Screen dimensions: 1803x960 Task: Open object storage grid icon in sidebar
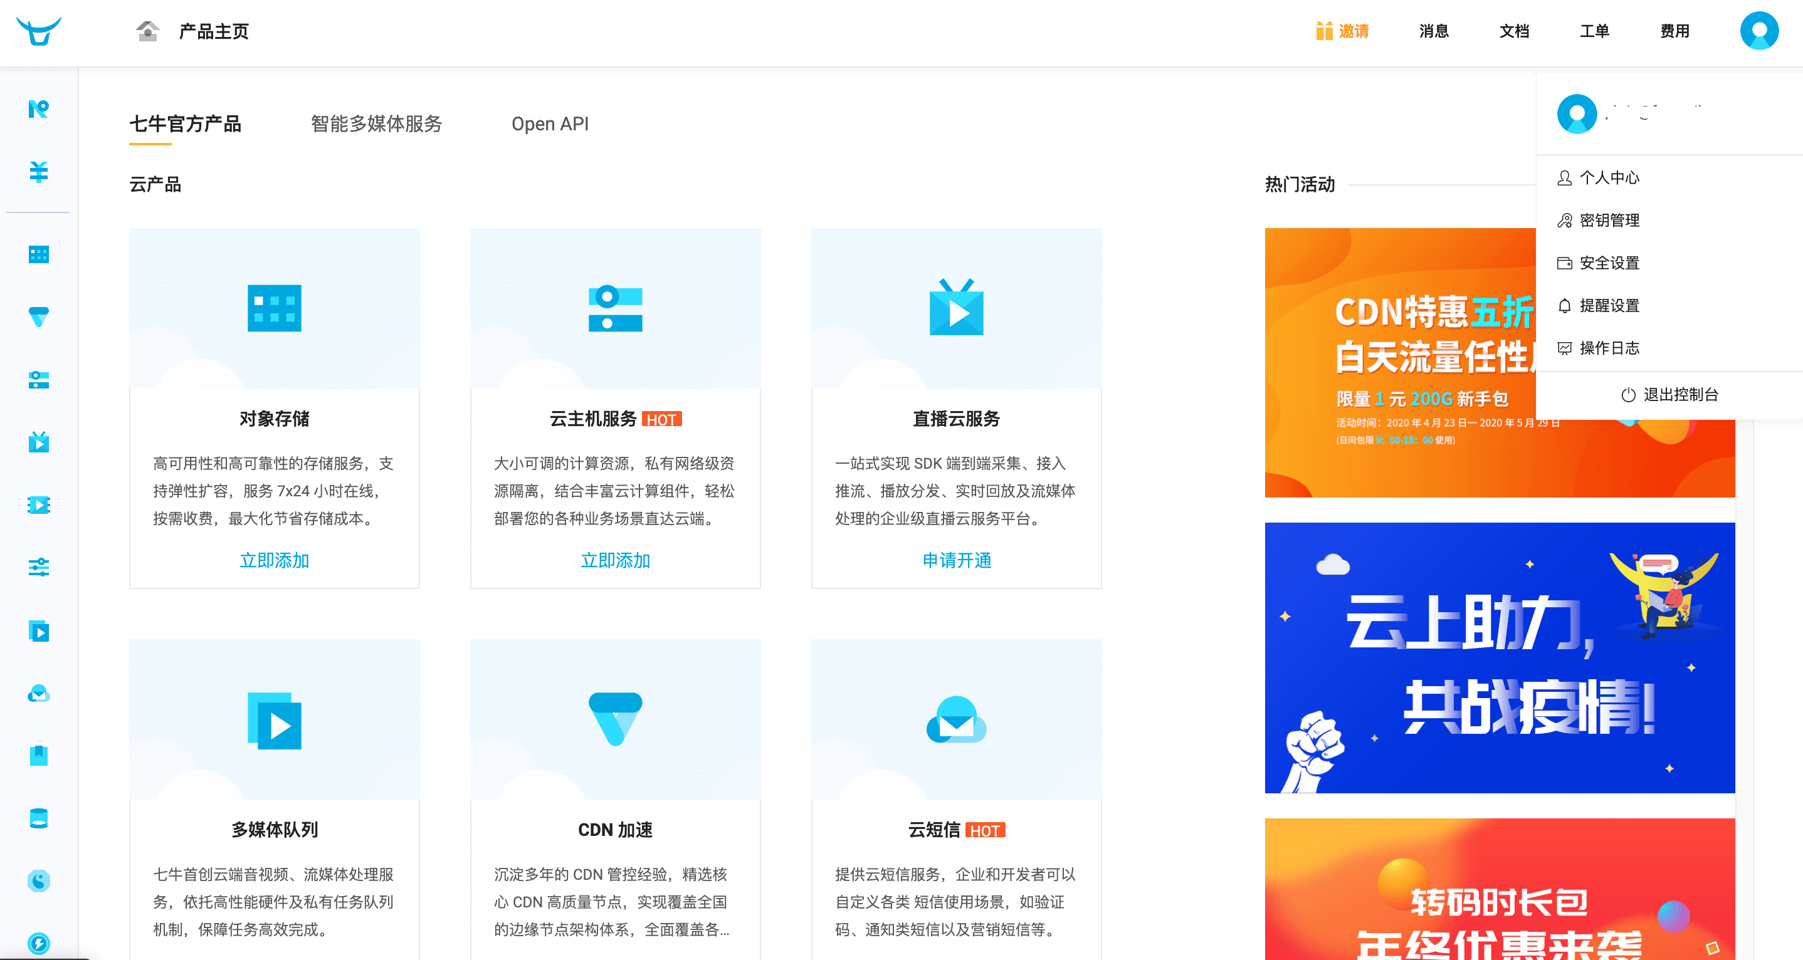tap(38, 254)
